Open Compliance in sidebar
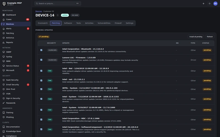220x137 pixels. tap(16, 136)
